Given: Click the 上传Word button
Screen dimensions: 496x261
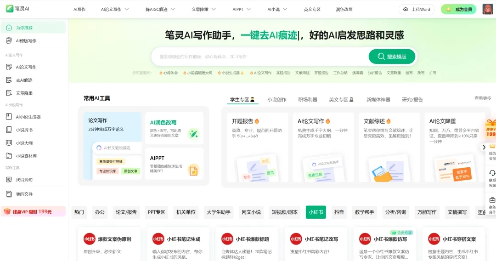Looking at the screenshot, I should [417, 9].
